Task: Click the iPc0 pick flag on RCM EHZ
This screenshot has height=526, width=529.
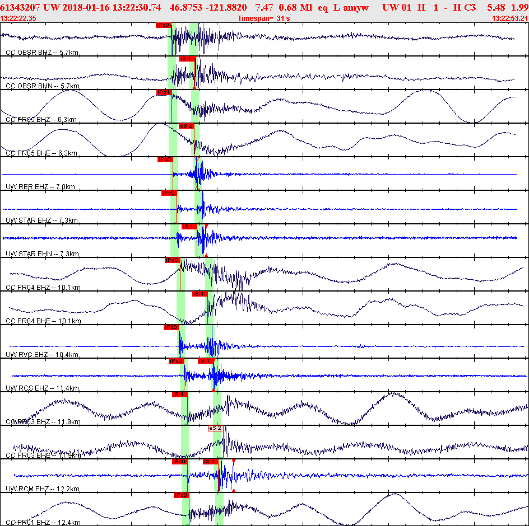Action: (x=180, y=462)
